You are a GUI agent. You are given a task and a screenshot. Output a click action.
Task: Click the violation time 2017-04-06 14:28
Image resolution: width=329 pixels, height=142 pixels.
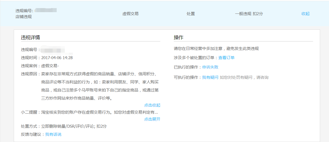click(57, 58)
